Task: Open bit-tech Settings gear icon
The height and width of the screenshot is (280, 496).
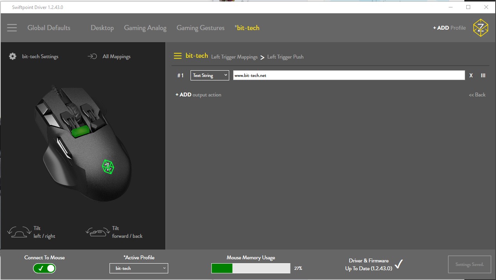Action: point(13,57)
